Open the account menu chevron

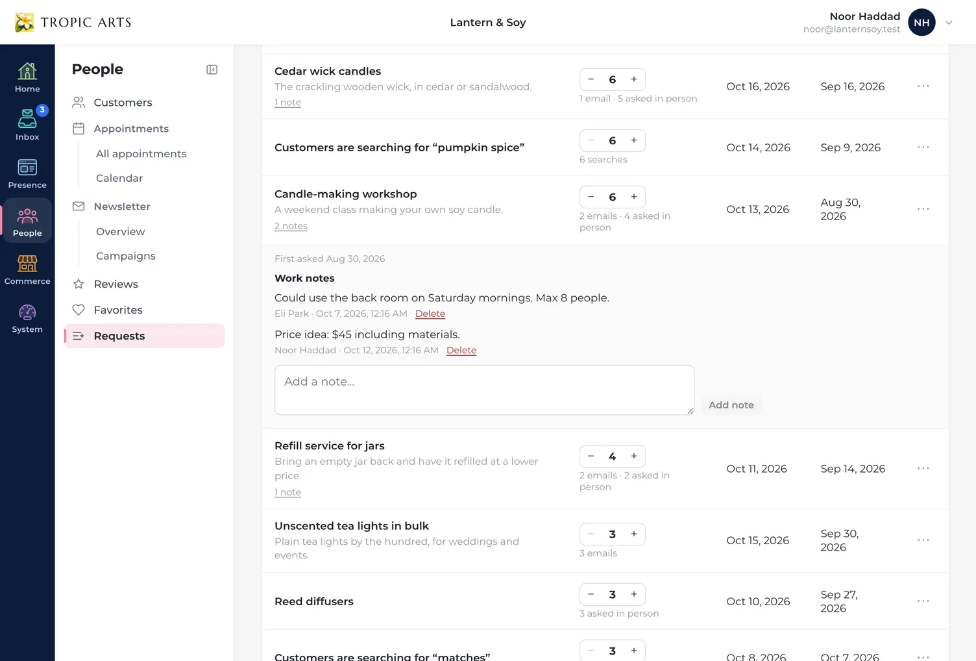[x=949, y=22]
